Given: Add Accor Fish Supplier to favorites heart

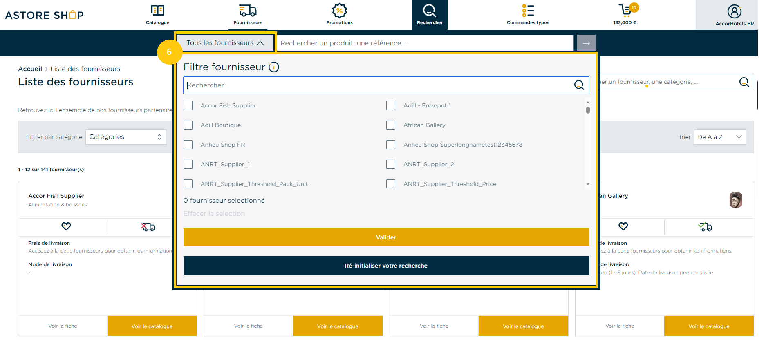Looking at the screenshot, I should 66,226.
